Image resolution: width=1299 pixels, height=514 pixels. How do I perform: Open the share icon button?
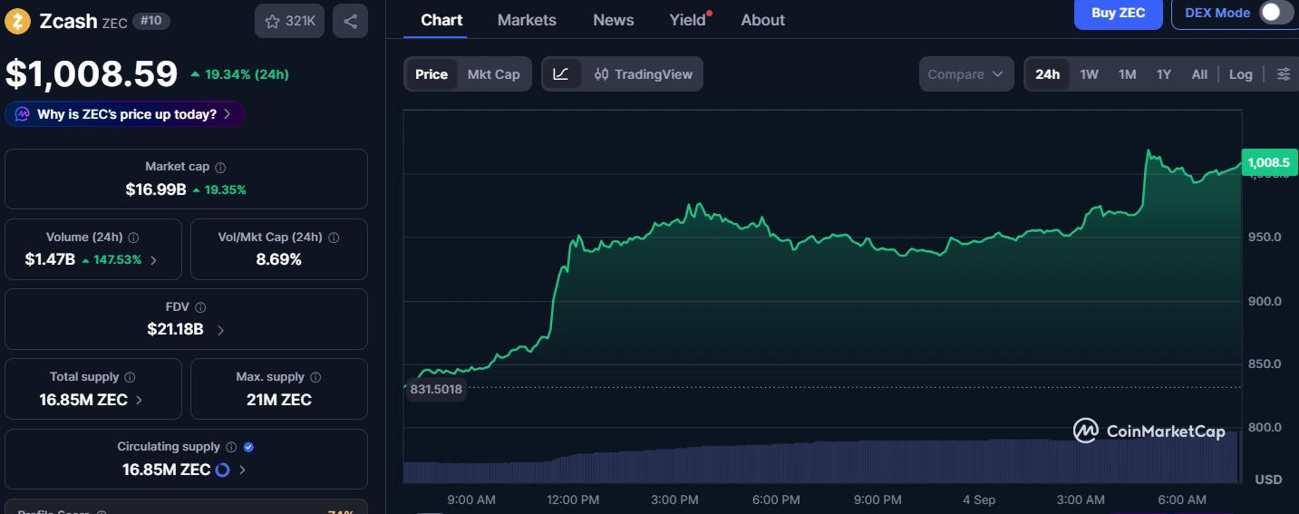point(350,21)
